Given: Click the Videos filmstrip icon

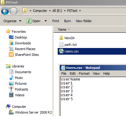Looking at the screenshot, I should (x=11, y=95).
